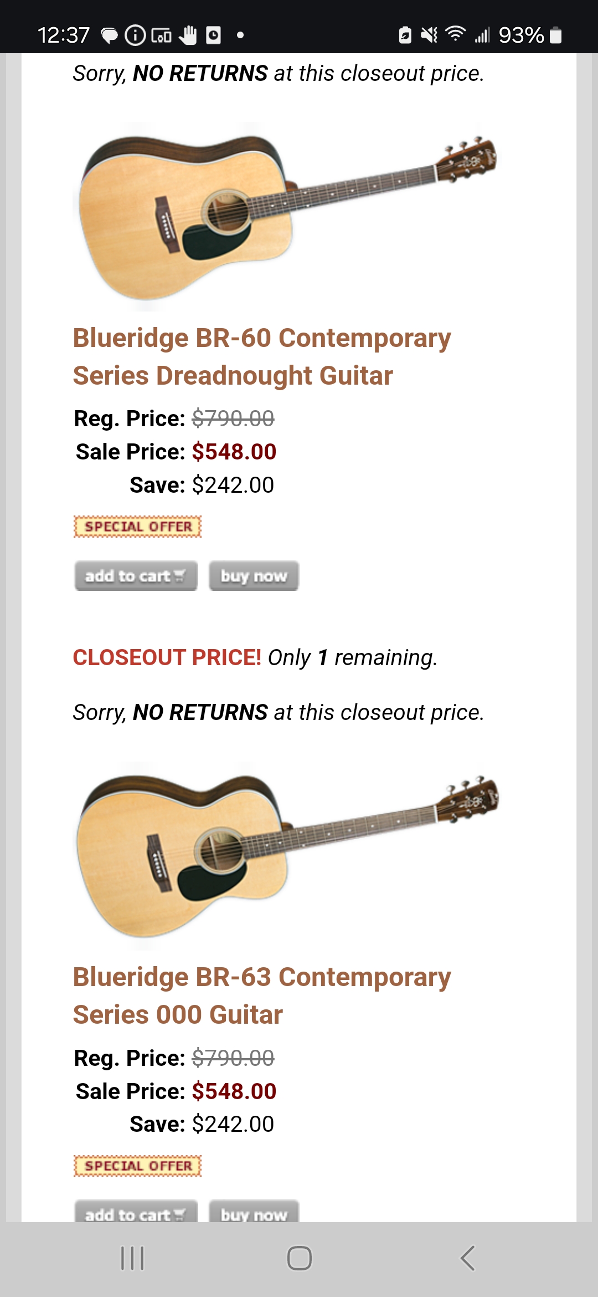598x1297 pixels.
Task: Tap the Wi-Fi status icon
Action: [x=455, y=34]
